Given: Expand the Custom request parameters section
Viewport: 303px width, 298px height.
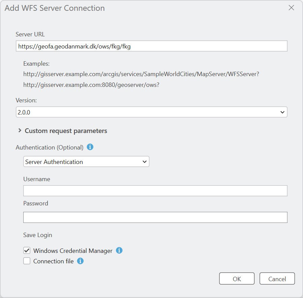Looking at the screenshot, I should click(63, 131).
